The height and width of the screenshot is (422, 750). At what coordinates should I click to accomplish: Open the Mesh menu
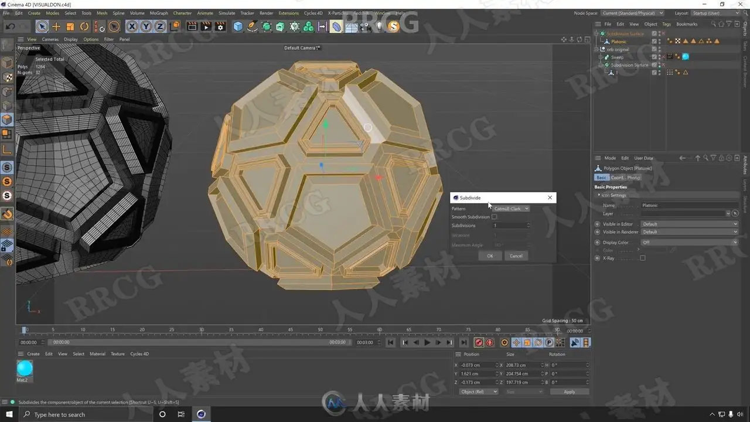(102, 13)
